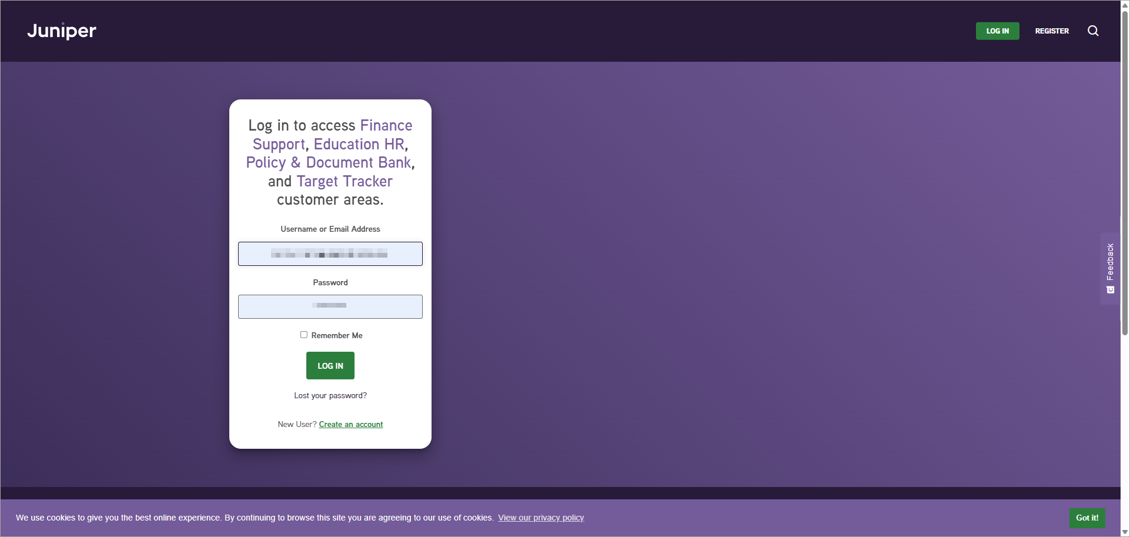Select REGISTER in the header

(x=1052, y=31)
